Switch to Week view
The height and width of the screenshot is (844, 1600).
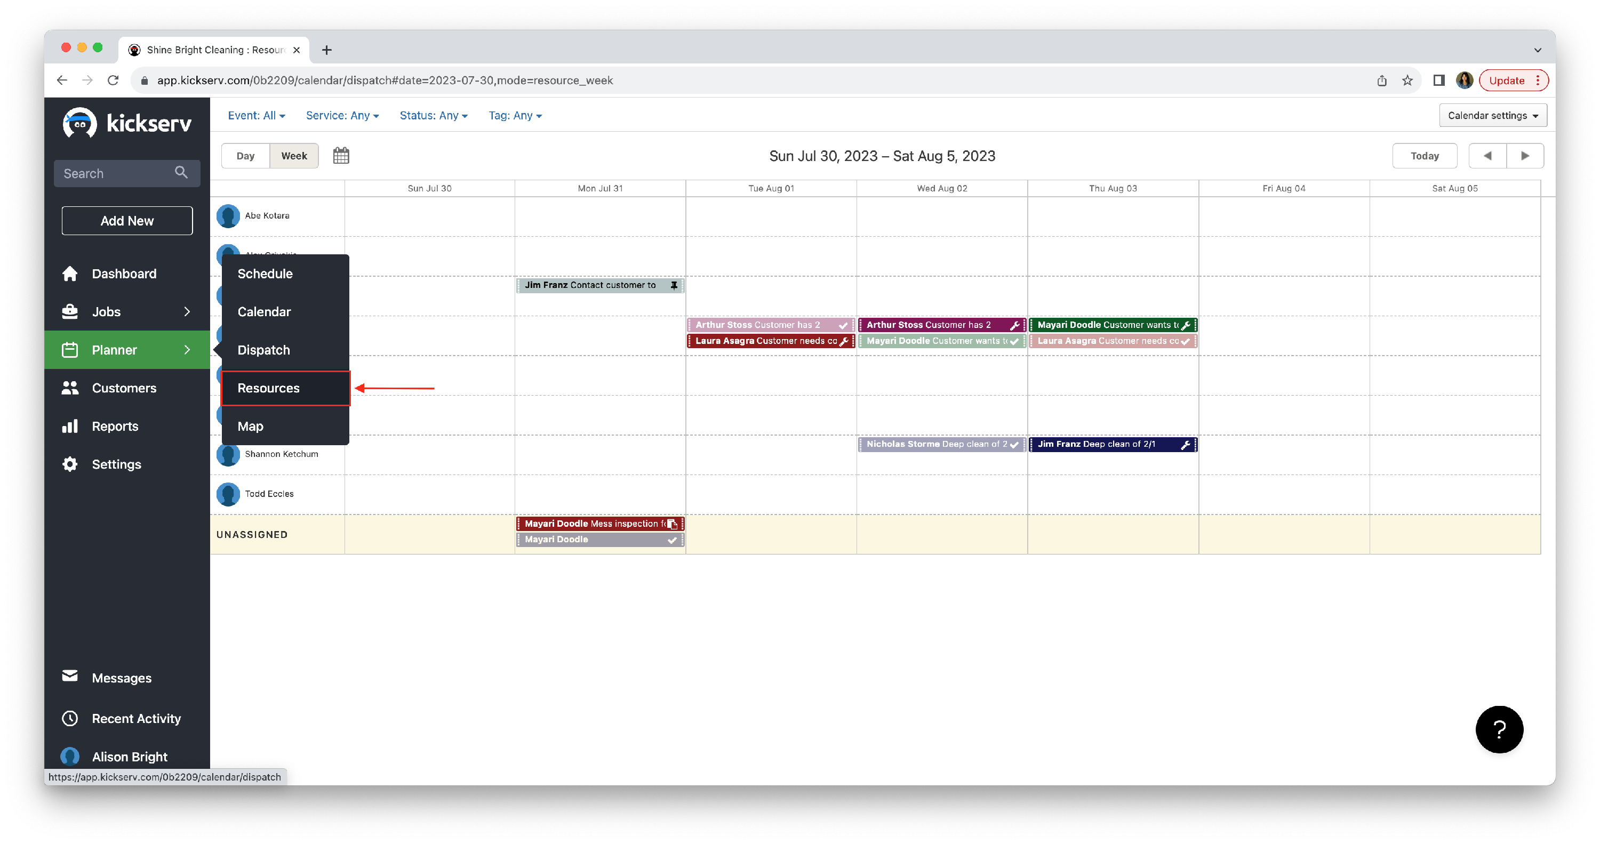[x=294, y=156]
